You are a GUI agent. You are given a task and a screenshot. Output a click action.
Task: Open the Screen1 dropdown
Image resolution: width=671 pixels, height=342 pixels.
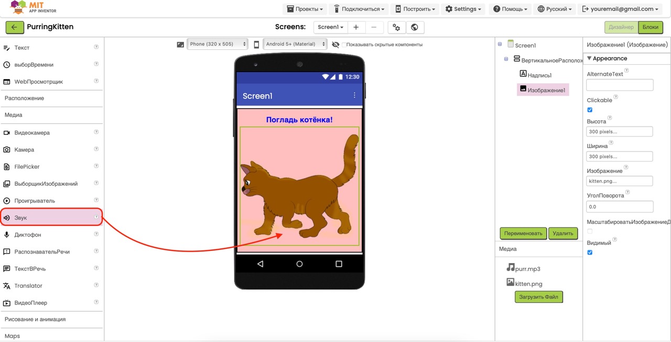[330, 27]
